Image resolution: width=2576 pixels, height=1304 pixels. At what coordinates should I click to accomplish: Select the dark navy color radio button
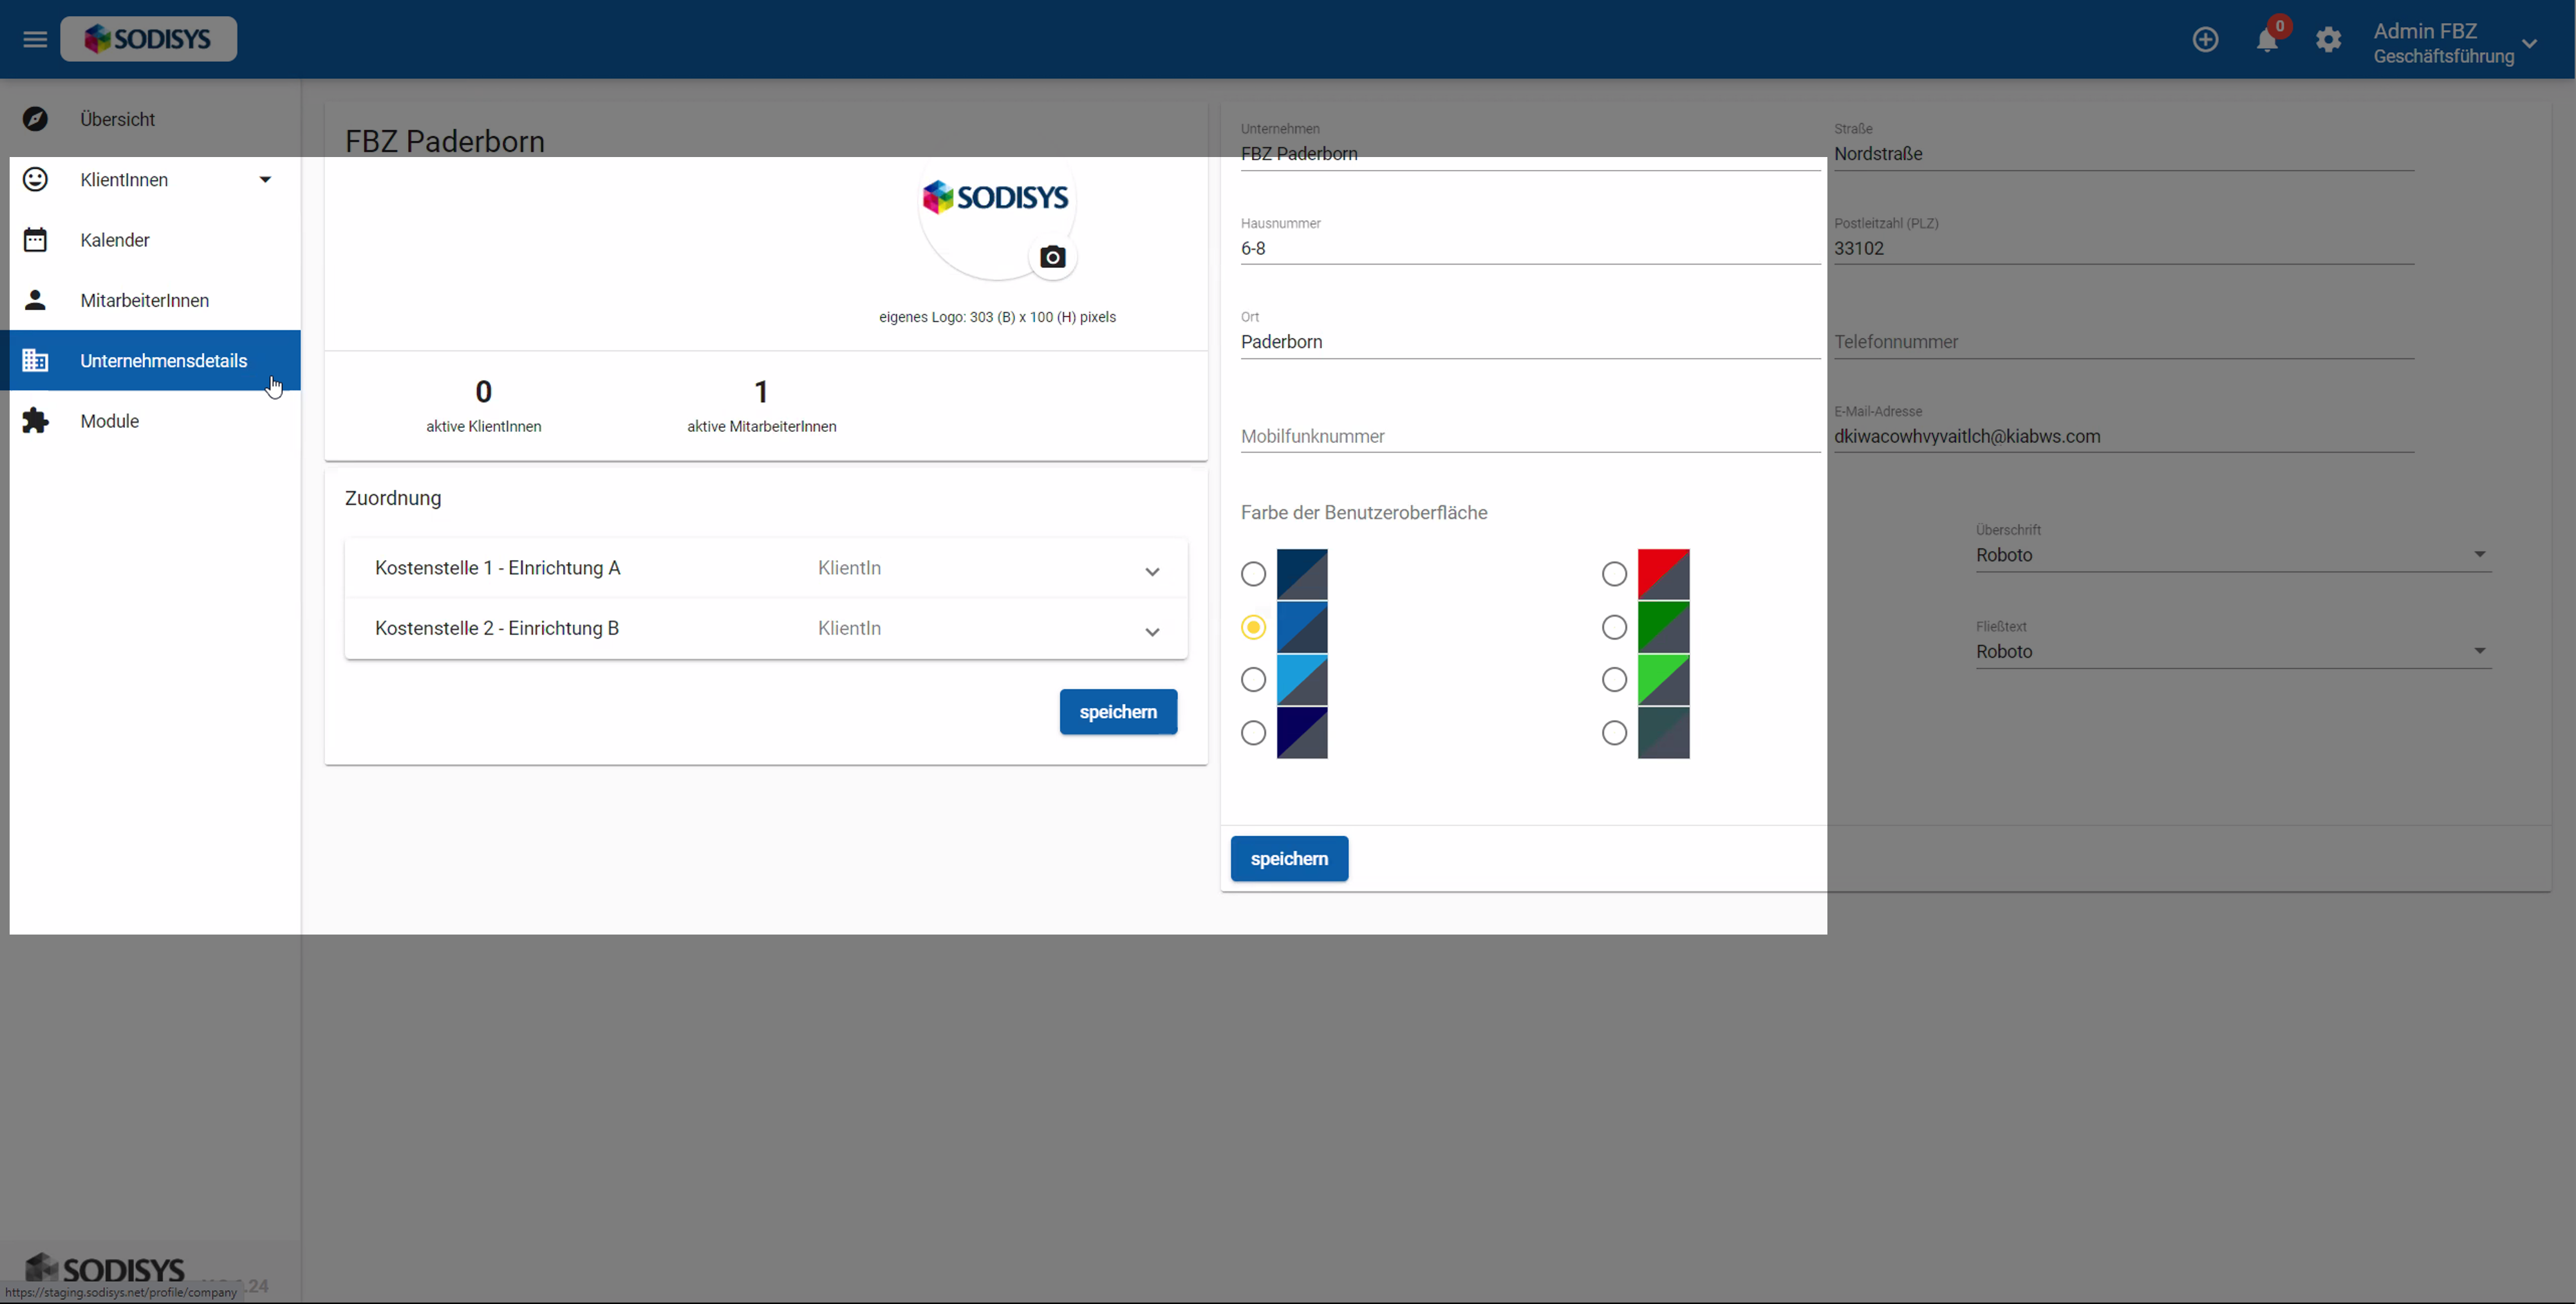tap(1253, 574)
